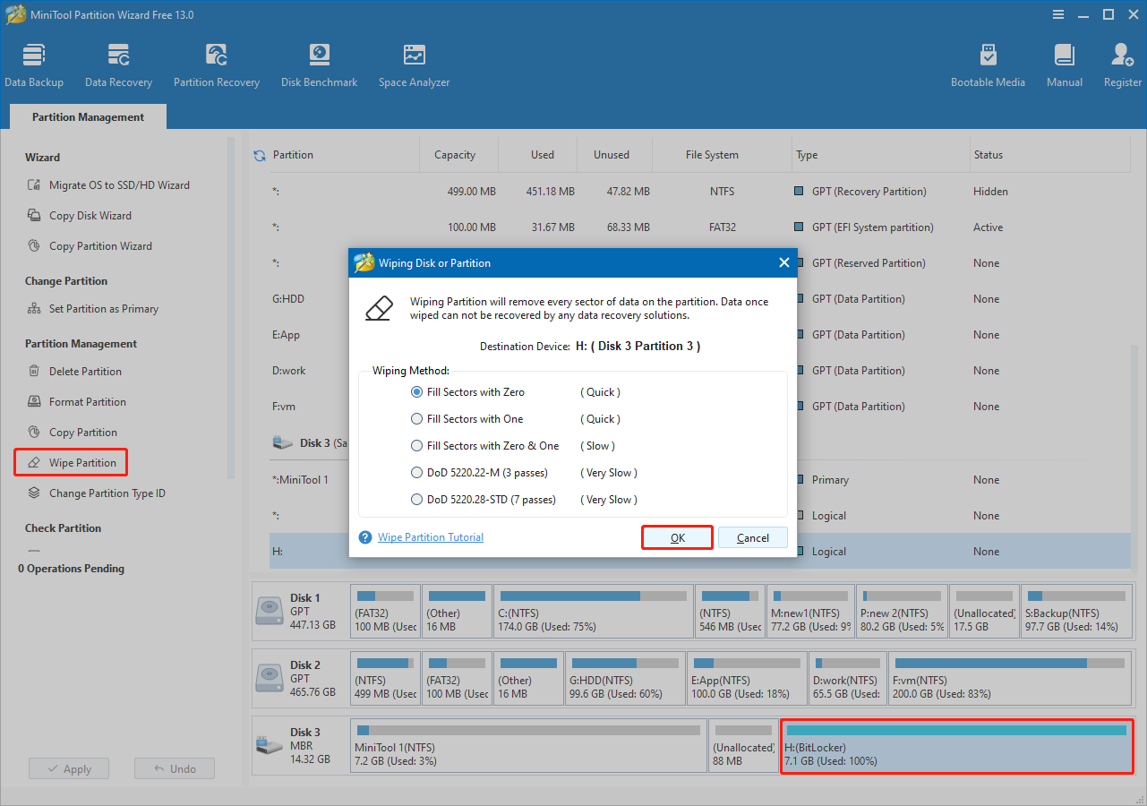Screen dimensions: 1147x806
Task: Switch to the Partition Management tab
Action: tap(87, 116)
